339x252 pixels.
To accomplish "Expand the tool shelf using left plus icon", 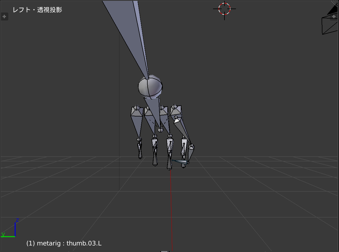I will (4, 17).
